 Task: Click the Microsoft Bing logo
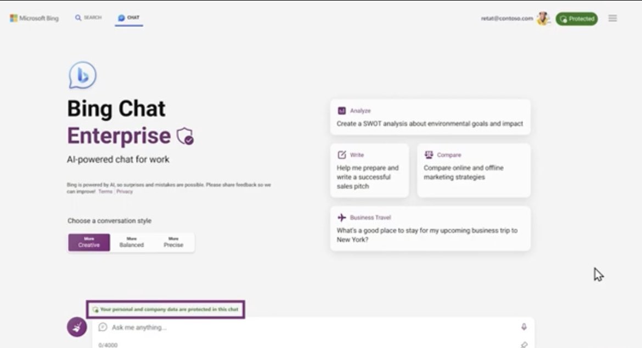point(35,19)
